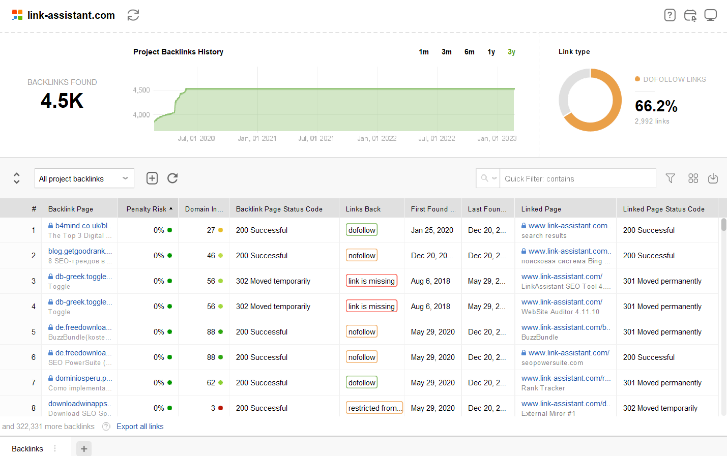Screen dimensions: 727x456
Task: Click the export download icon
Action: (713, 178)
